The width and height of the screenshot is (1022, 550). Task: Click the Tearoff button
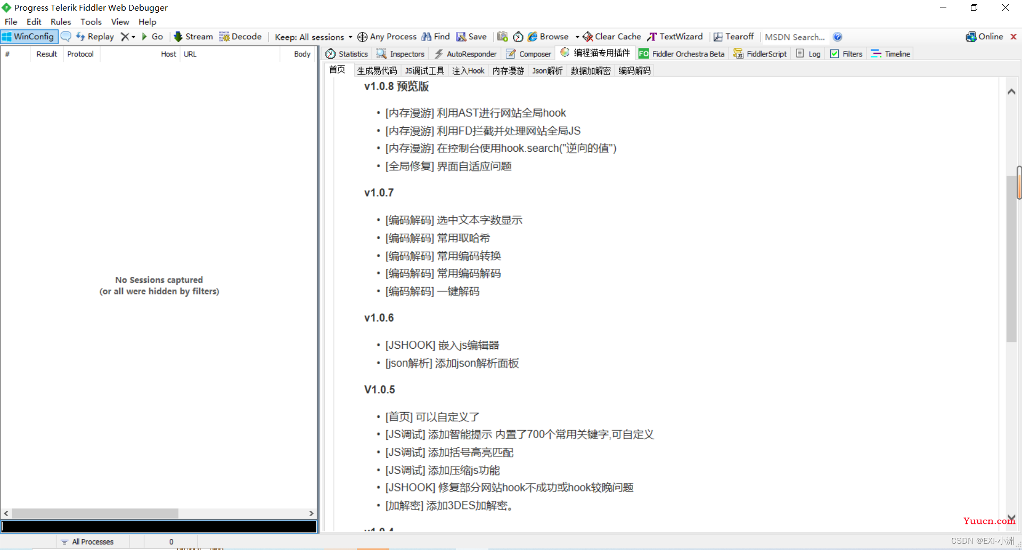[x=733, y=37]
